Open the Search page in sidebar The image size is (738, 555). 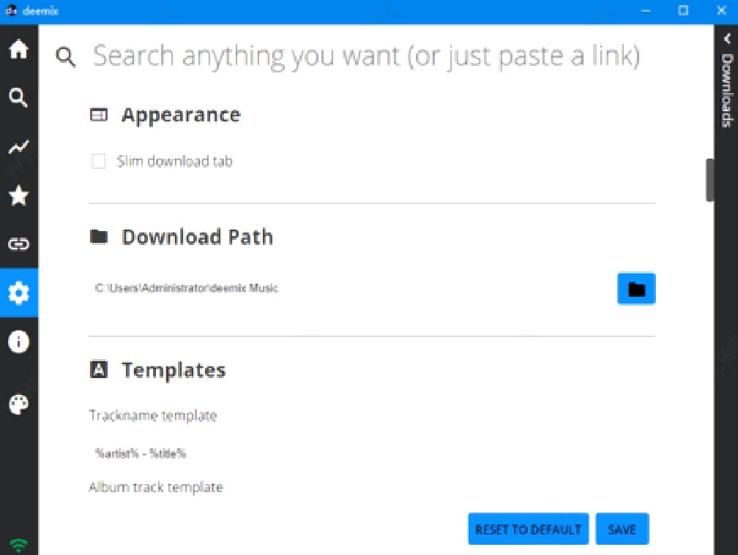[x=18, y=97]
